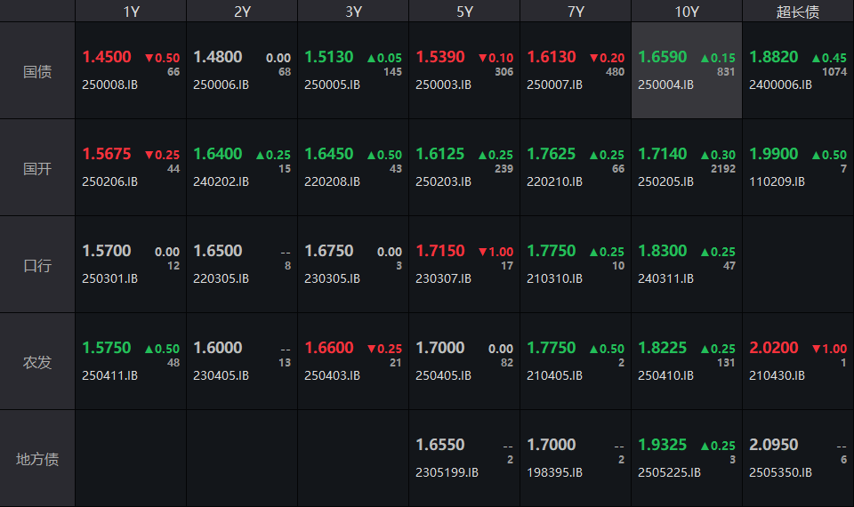Viewport: 854px width, 507px height.
Task: Select the 地方债 row label
Action: tap(37, 459)
